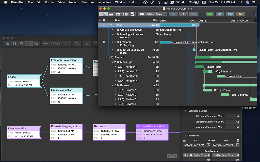The image size is (260, 162).
Task: Open the Project menu
Action: [73, 2]
